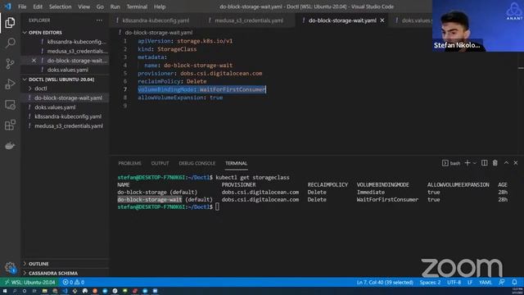The image size is (524, 295).
Task: Open the Source Control view
Action: [10, 64]
